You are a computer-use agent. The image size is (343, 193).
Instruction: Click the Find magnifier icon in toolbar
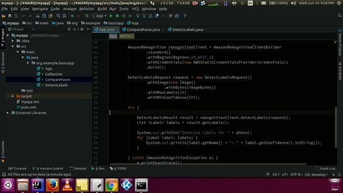click(58, 16)
